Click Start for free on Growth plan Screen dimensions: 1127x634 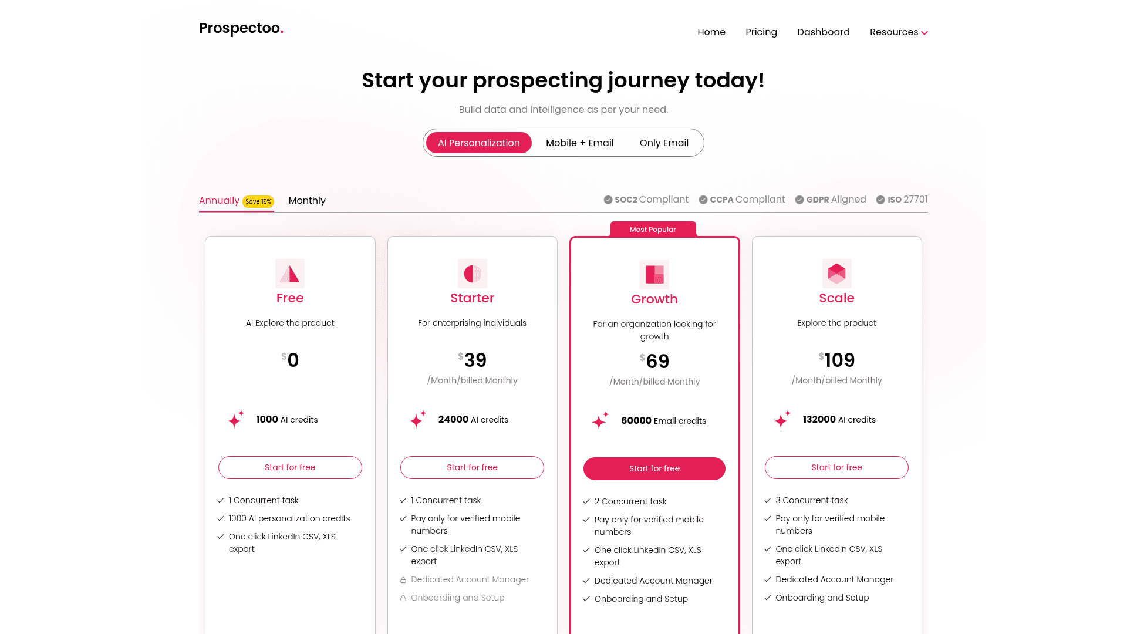coord(654,468)
